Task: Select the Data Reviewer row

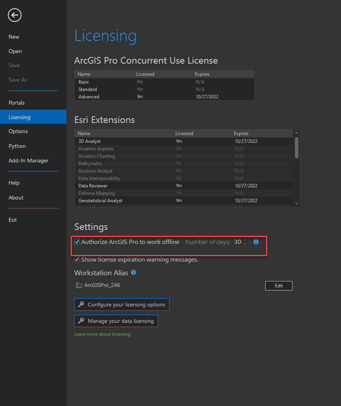Action: 184,186
